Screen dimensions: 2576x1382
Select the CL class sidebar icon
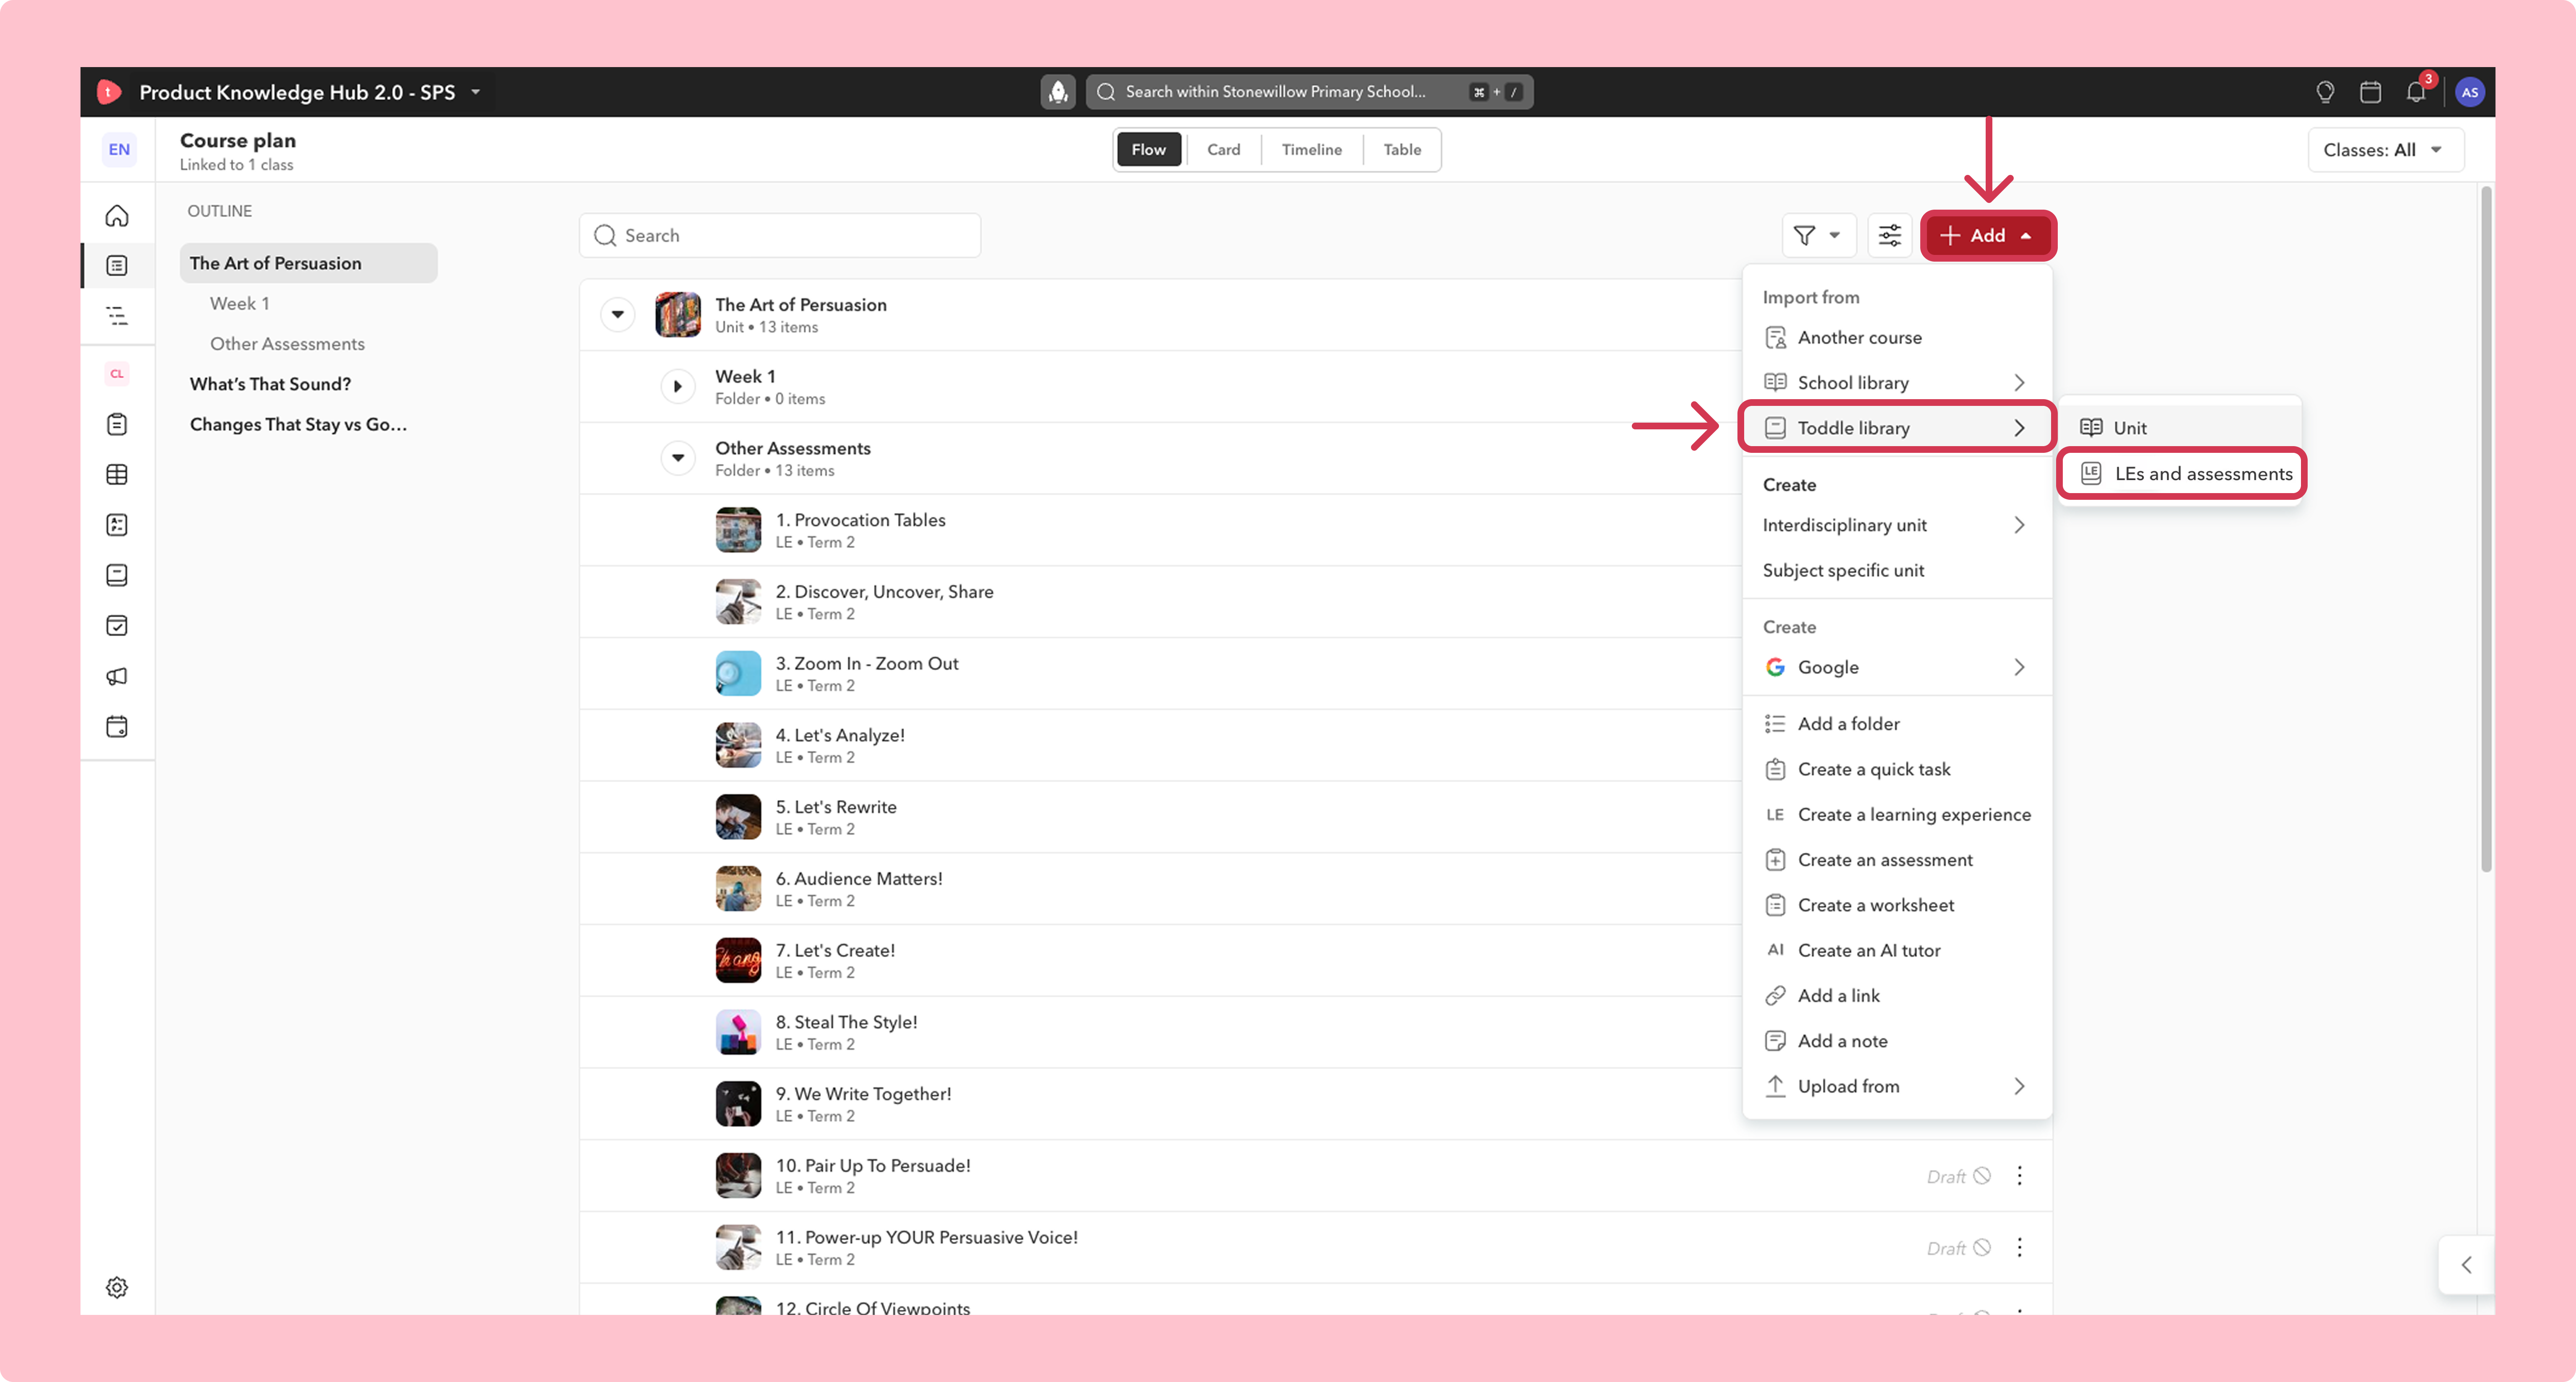(117, 374)
